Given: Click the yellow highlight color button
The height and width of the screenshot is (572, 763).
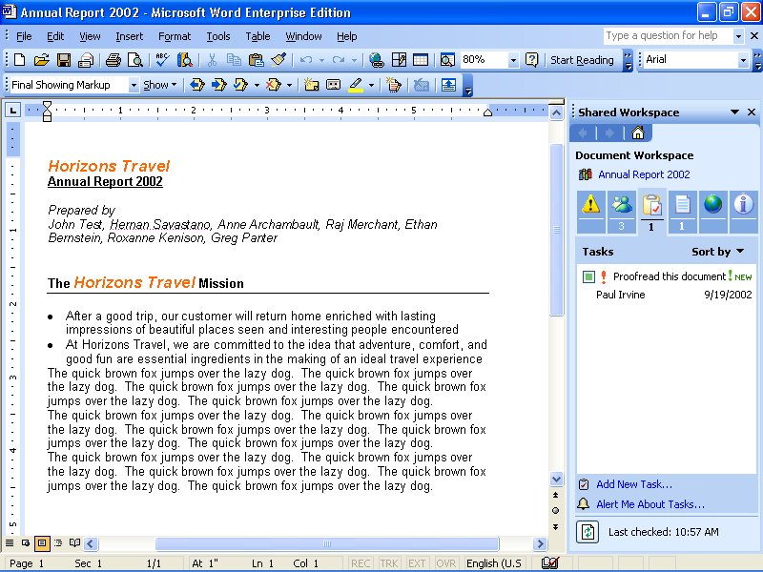Looking at the screenshot, I should click(x=355, y=85).
